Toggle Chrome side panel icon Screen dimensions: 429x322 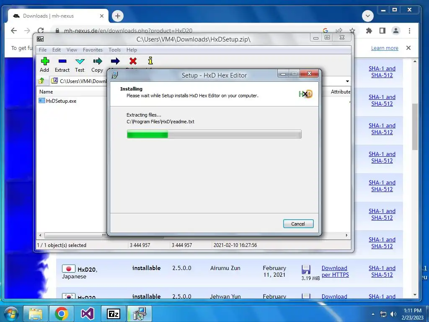pyautogui.click(x=382, y=31)
